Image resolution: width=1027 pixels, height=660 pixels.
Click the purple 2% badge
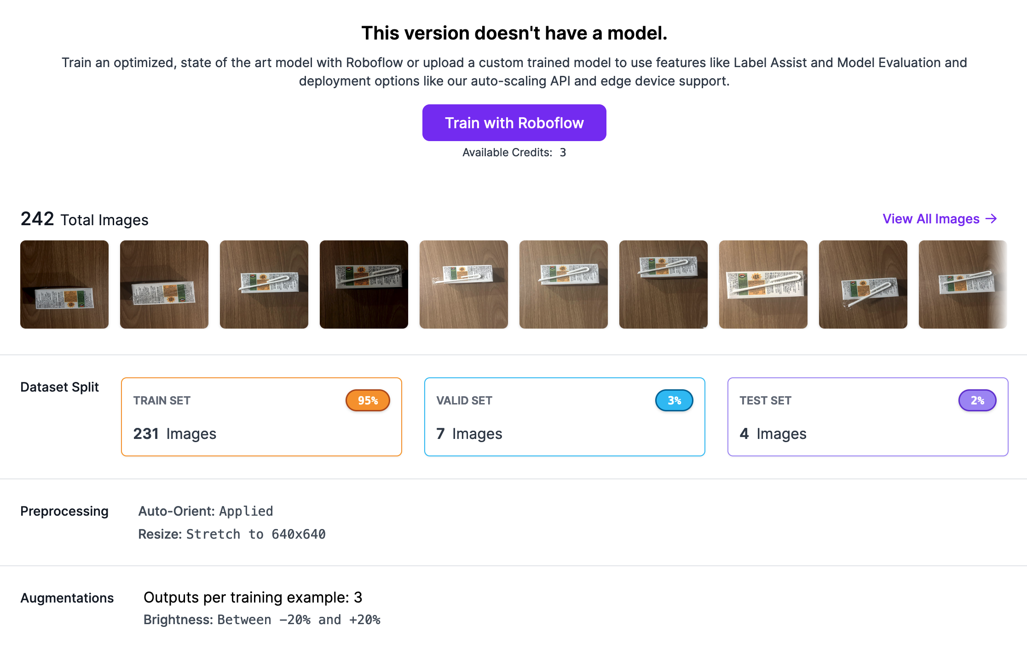click(977, 400)
